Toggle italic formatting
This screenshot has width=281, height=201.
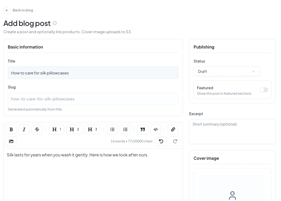coord(24,129)
